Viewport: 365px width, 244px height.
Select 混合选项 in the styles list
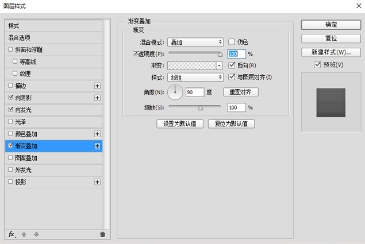click(54, 38)
